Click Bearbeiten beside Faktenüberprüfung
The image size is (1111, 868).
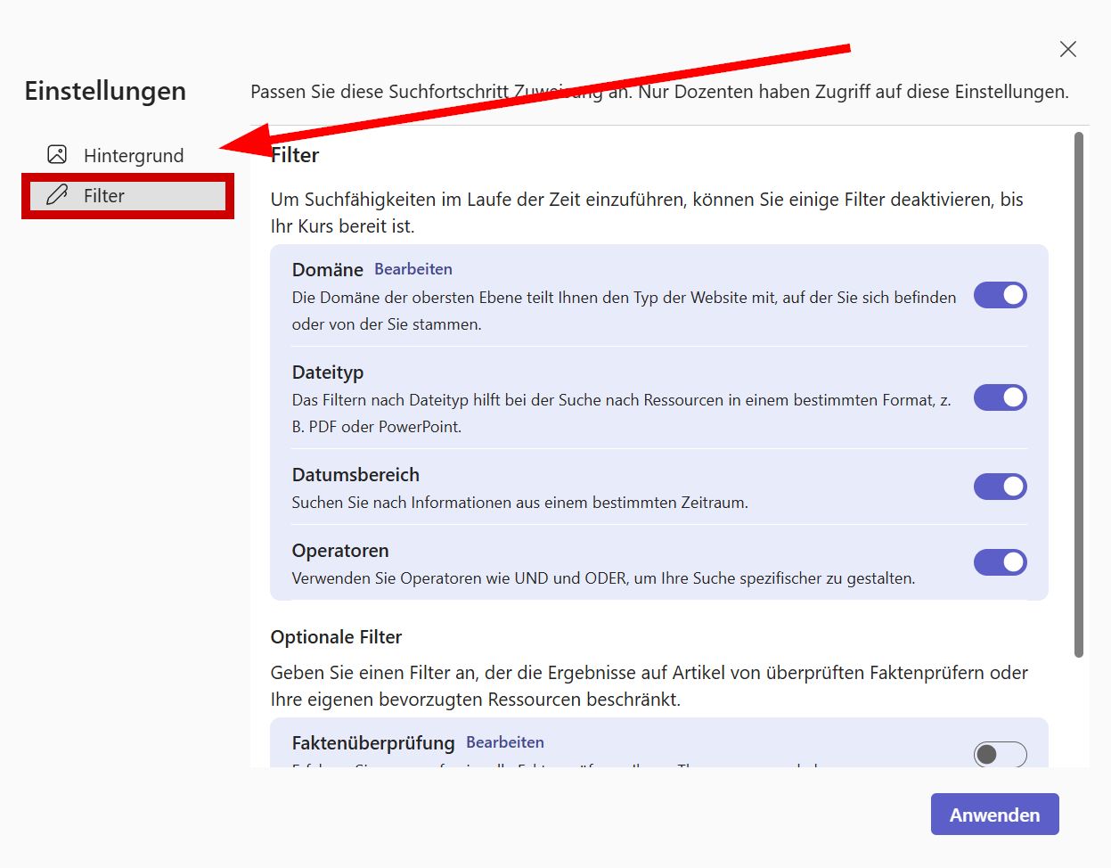click(x=504, y=742)
